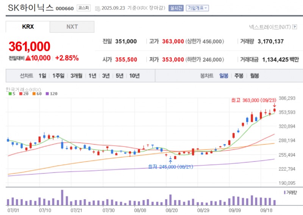The image size is (303, 215).
Task: Click the 코스피 market badge
Action: [83, 8]
